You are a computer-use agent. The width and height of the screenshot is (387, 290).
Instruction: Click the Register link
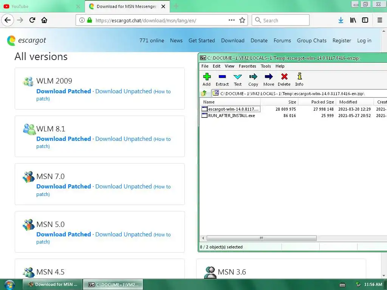342,40
